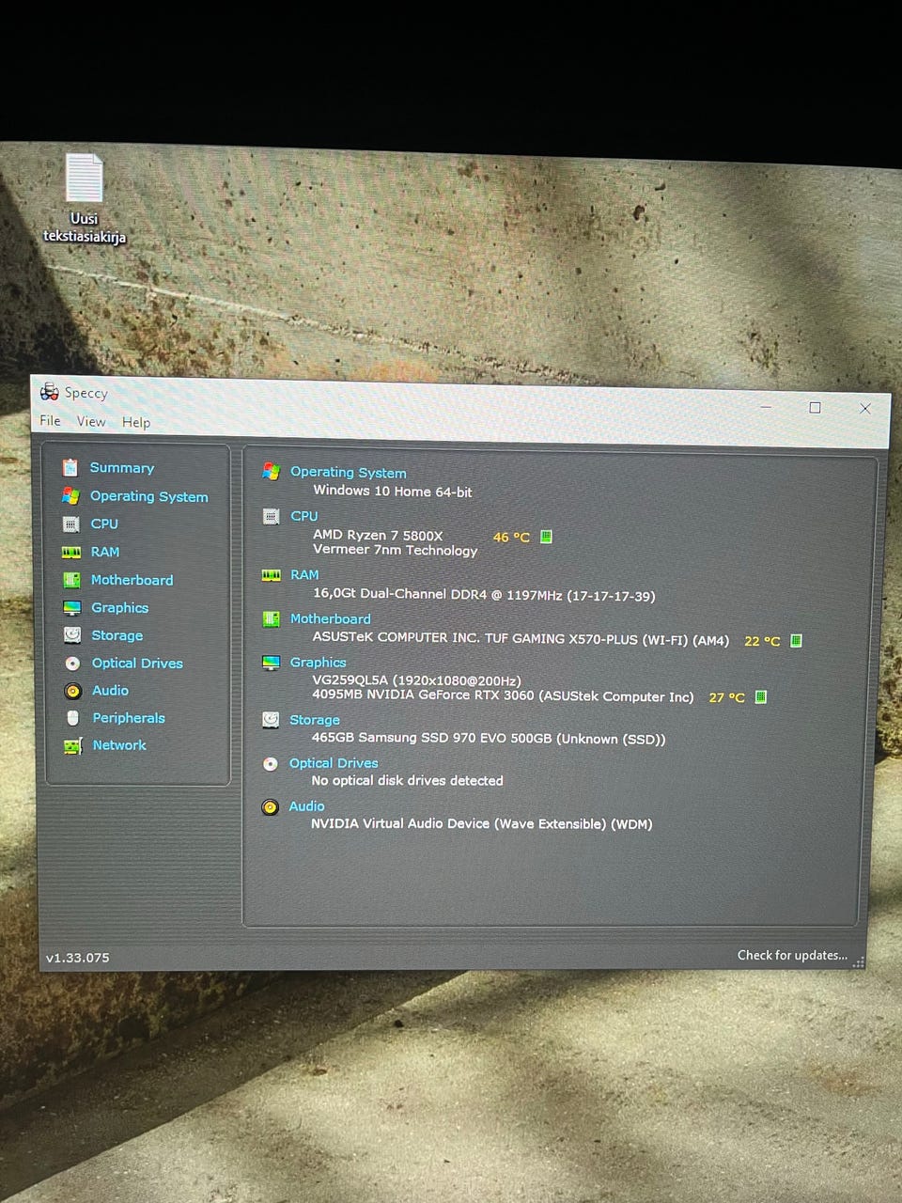Click the Graphics icon in summary panel
Screen dimensions: 902x1203
pos(271,663)
